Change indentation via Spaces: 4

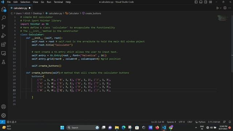coord(171,122)
